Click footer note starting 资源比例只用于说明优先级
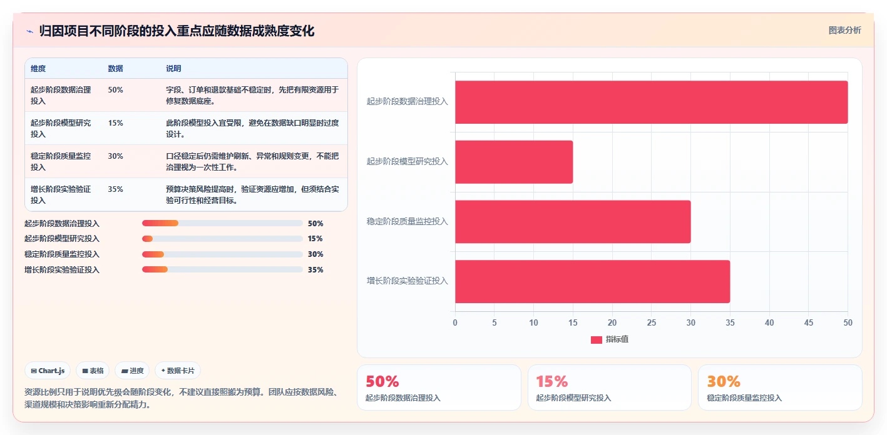This screenshot has width=887, height=435. coord(182,398)
